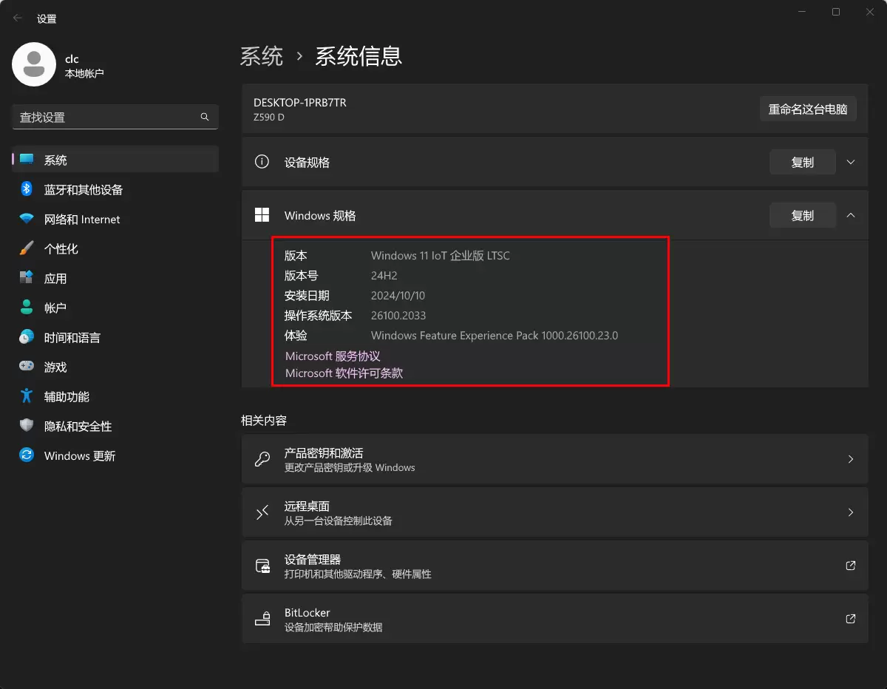Open 蓝牙和其他设备 settings
The width and height of the screenshot is (887, 689).
click(x=115, y=189)
